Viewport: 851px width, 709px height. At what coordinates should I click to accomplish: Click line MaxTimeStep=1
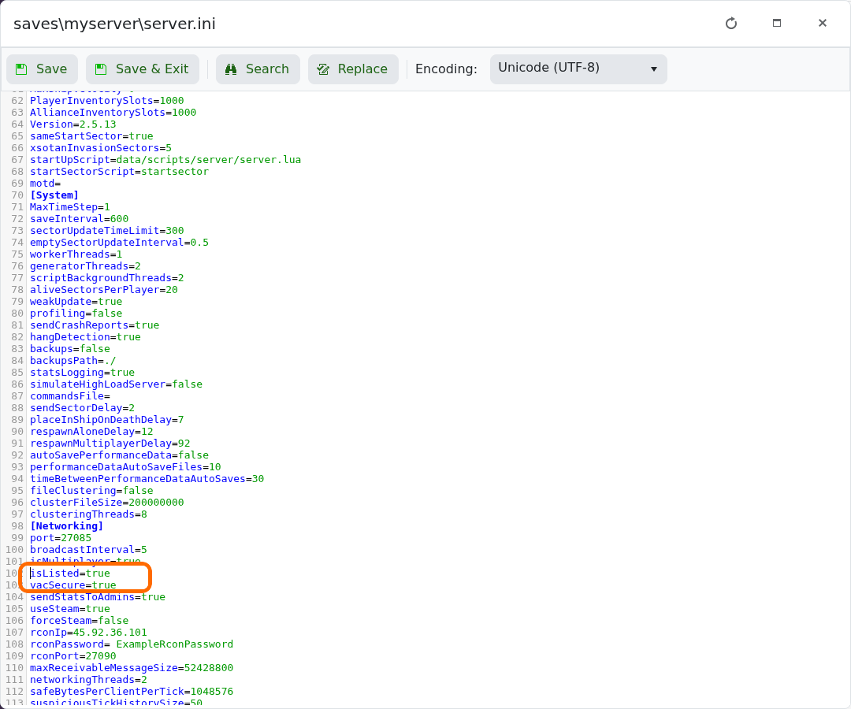70,206
